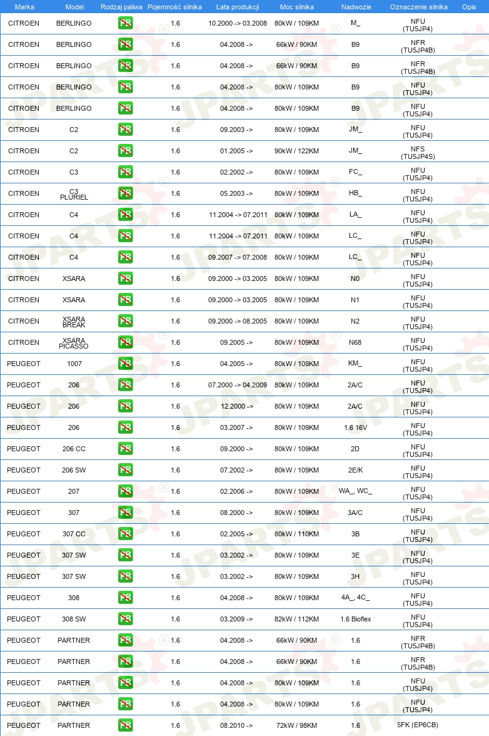Image resolution: width=489 pixels, height=736 pixels.
Task: Select the 308 SW model name
Action: coord(74,618)
